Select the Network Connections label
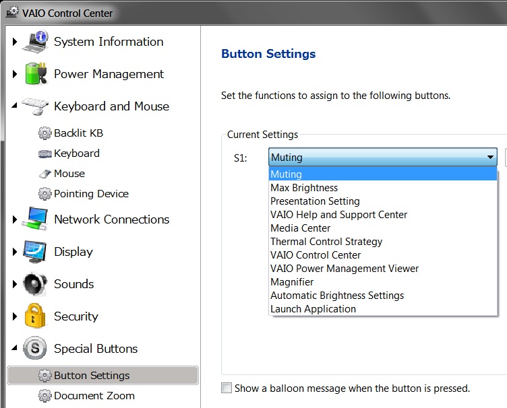This screenshot has height=408, width=507. pos(111,219)
